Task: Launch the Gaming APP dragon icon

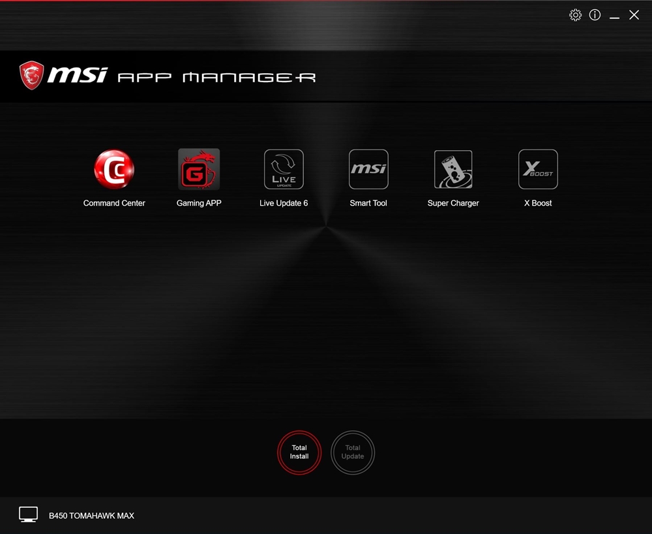Action: (199, 169)
